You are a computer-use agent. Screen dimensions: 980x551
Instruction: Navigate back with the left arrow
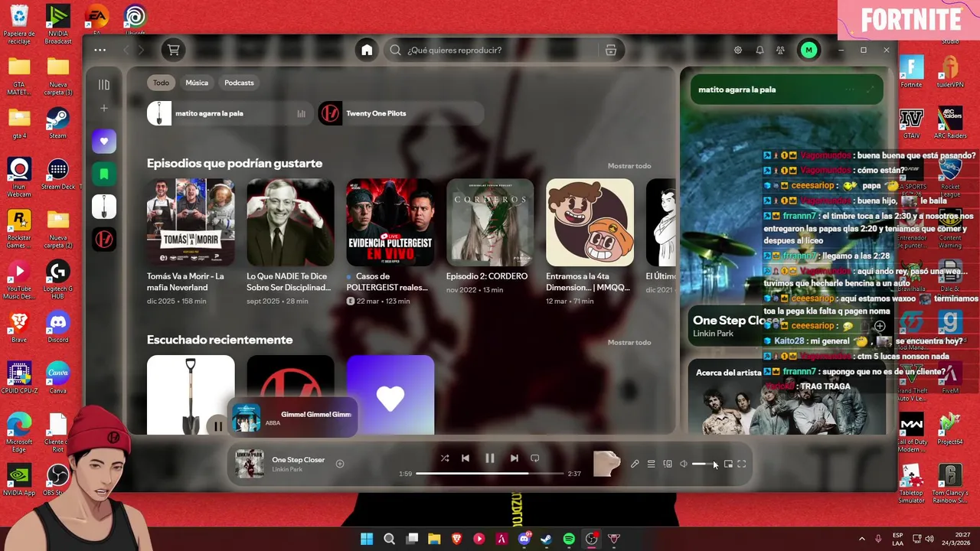(x=126, y=50)
